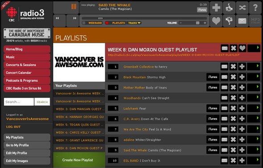263x168 pixels.
Task: Give the current song a thumbs down
Action: tap(229, 20)
